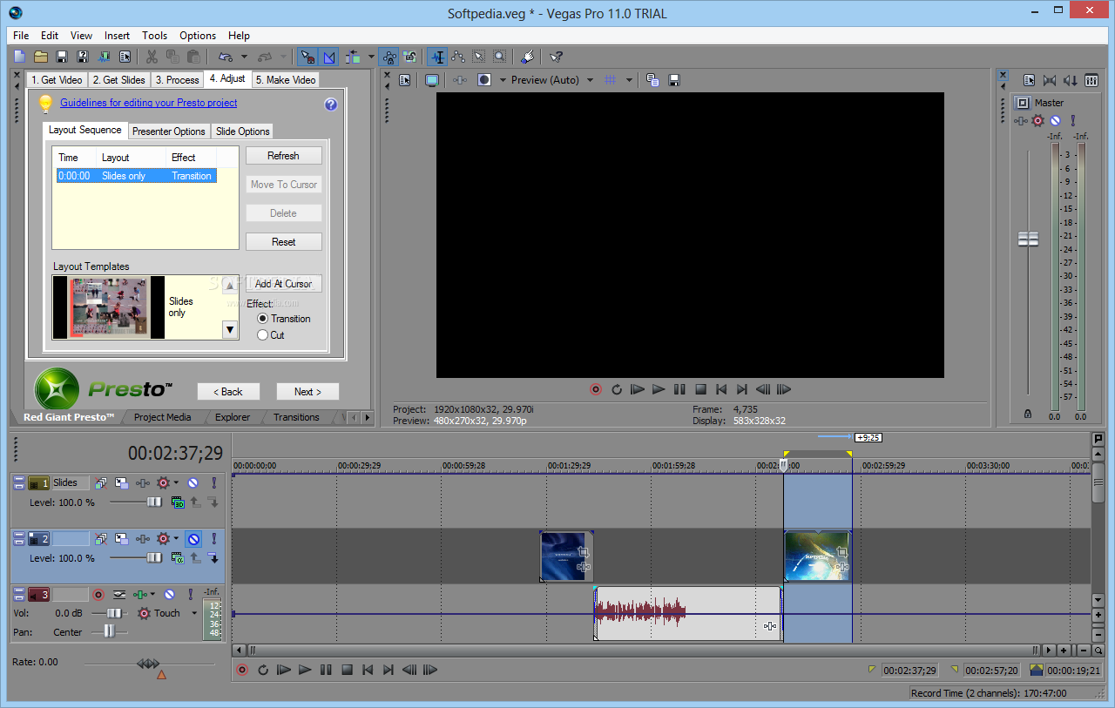
Task: Click the Open folder toolbar icon
Action: (41, 57)
